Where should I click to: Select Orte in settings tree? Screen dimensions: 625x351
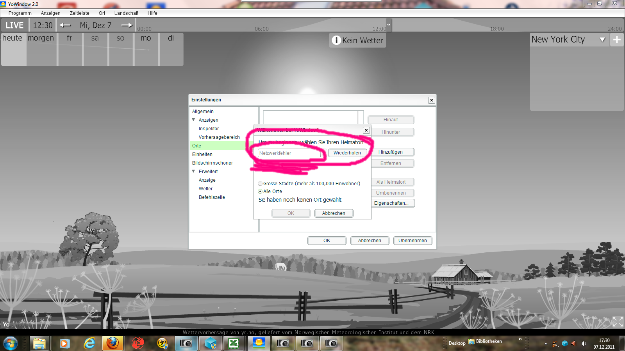pyautogui.click(x=197, y=146)
